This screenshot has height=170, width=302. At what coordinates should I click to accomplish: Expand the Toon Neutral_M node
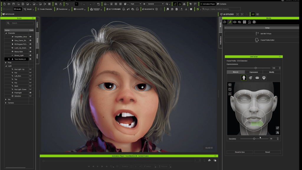(x=9, y=59)
